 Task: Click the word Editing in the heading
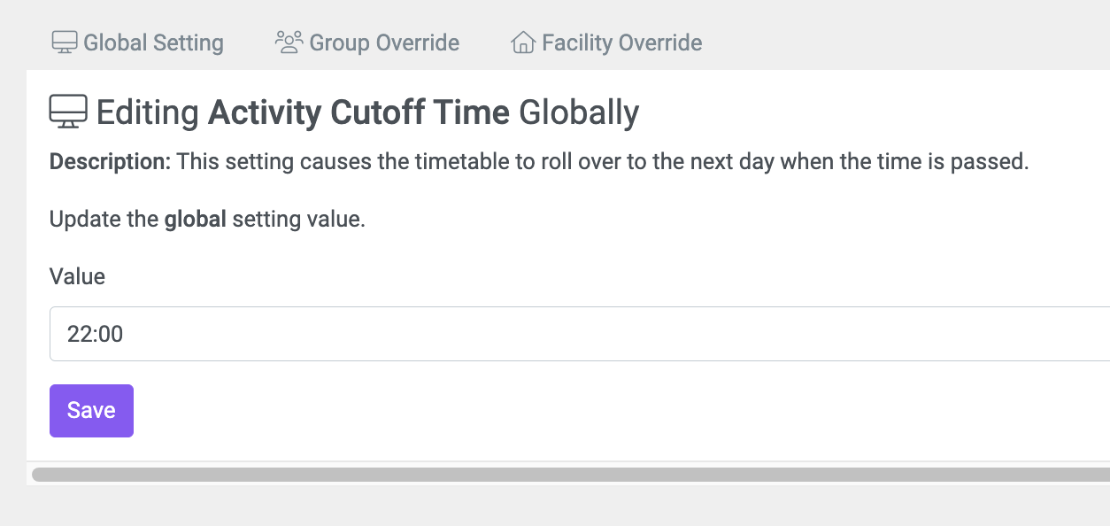click(x=148, y=113)
